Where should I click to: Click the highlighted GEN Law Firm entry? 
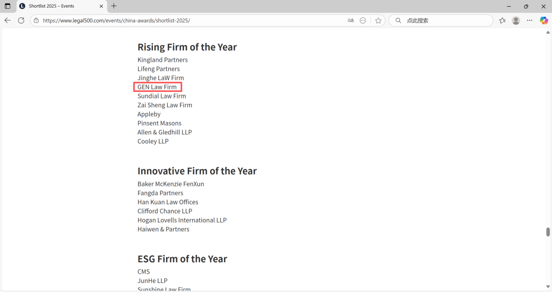[157, 87]
